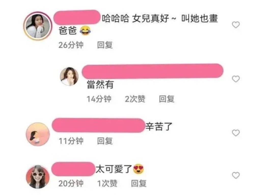Open the blurred username before "哈哈哈"
The image size is (275, 195).
pos(77,17)
